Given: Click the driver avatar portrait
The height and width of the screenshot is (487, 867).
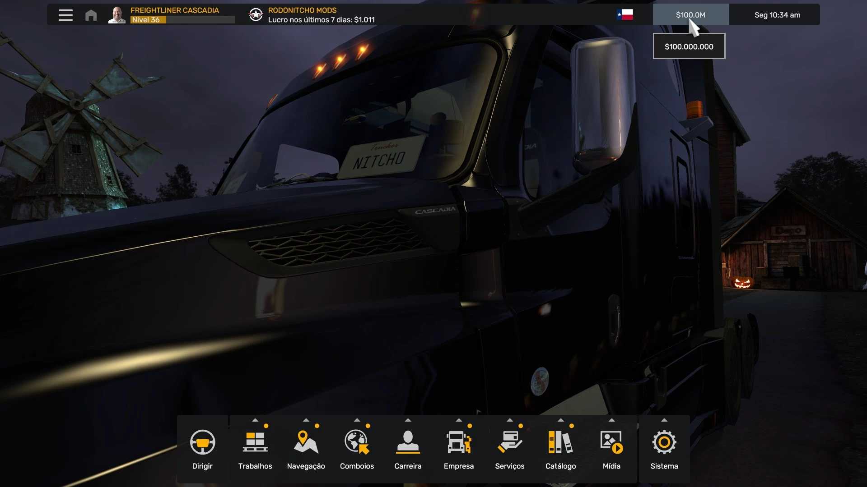Looking at the screenshot, I should (117, 15).
